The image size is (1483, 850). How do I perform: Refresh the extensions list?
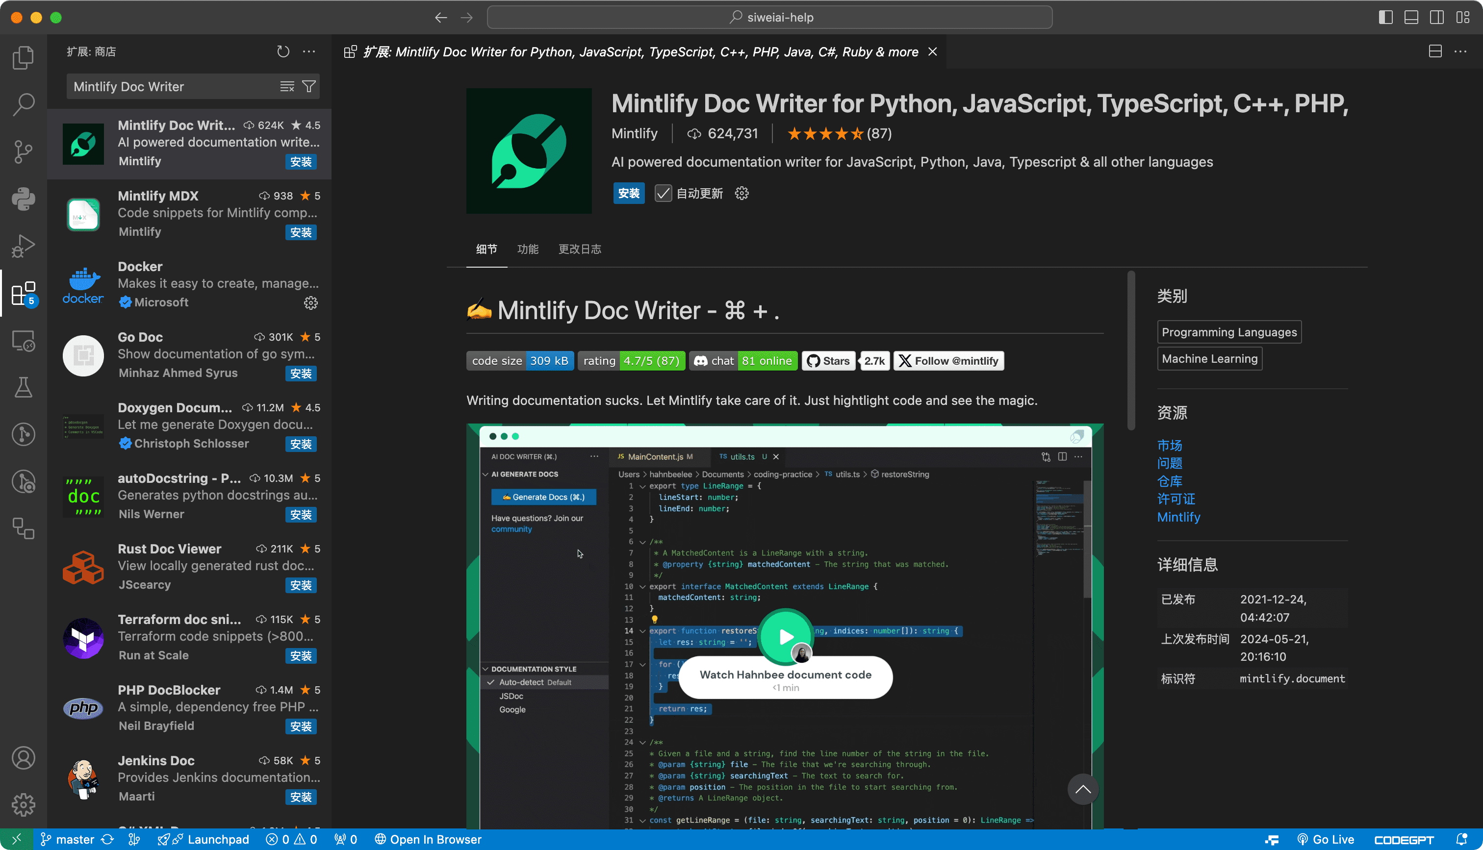point(283,51)
